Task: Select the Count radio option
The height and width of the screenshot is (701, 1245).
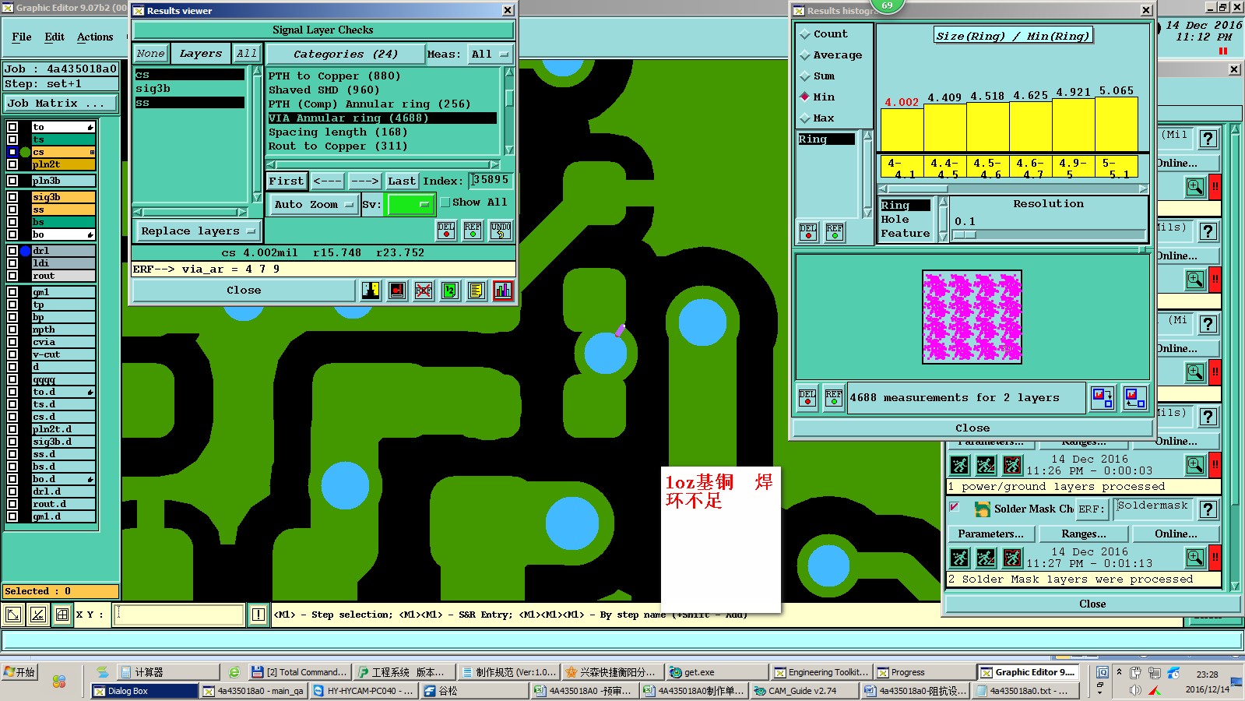Action: (x=805, y=34)
